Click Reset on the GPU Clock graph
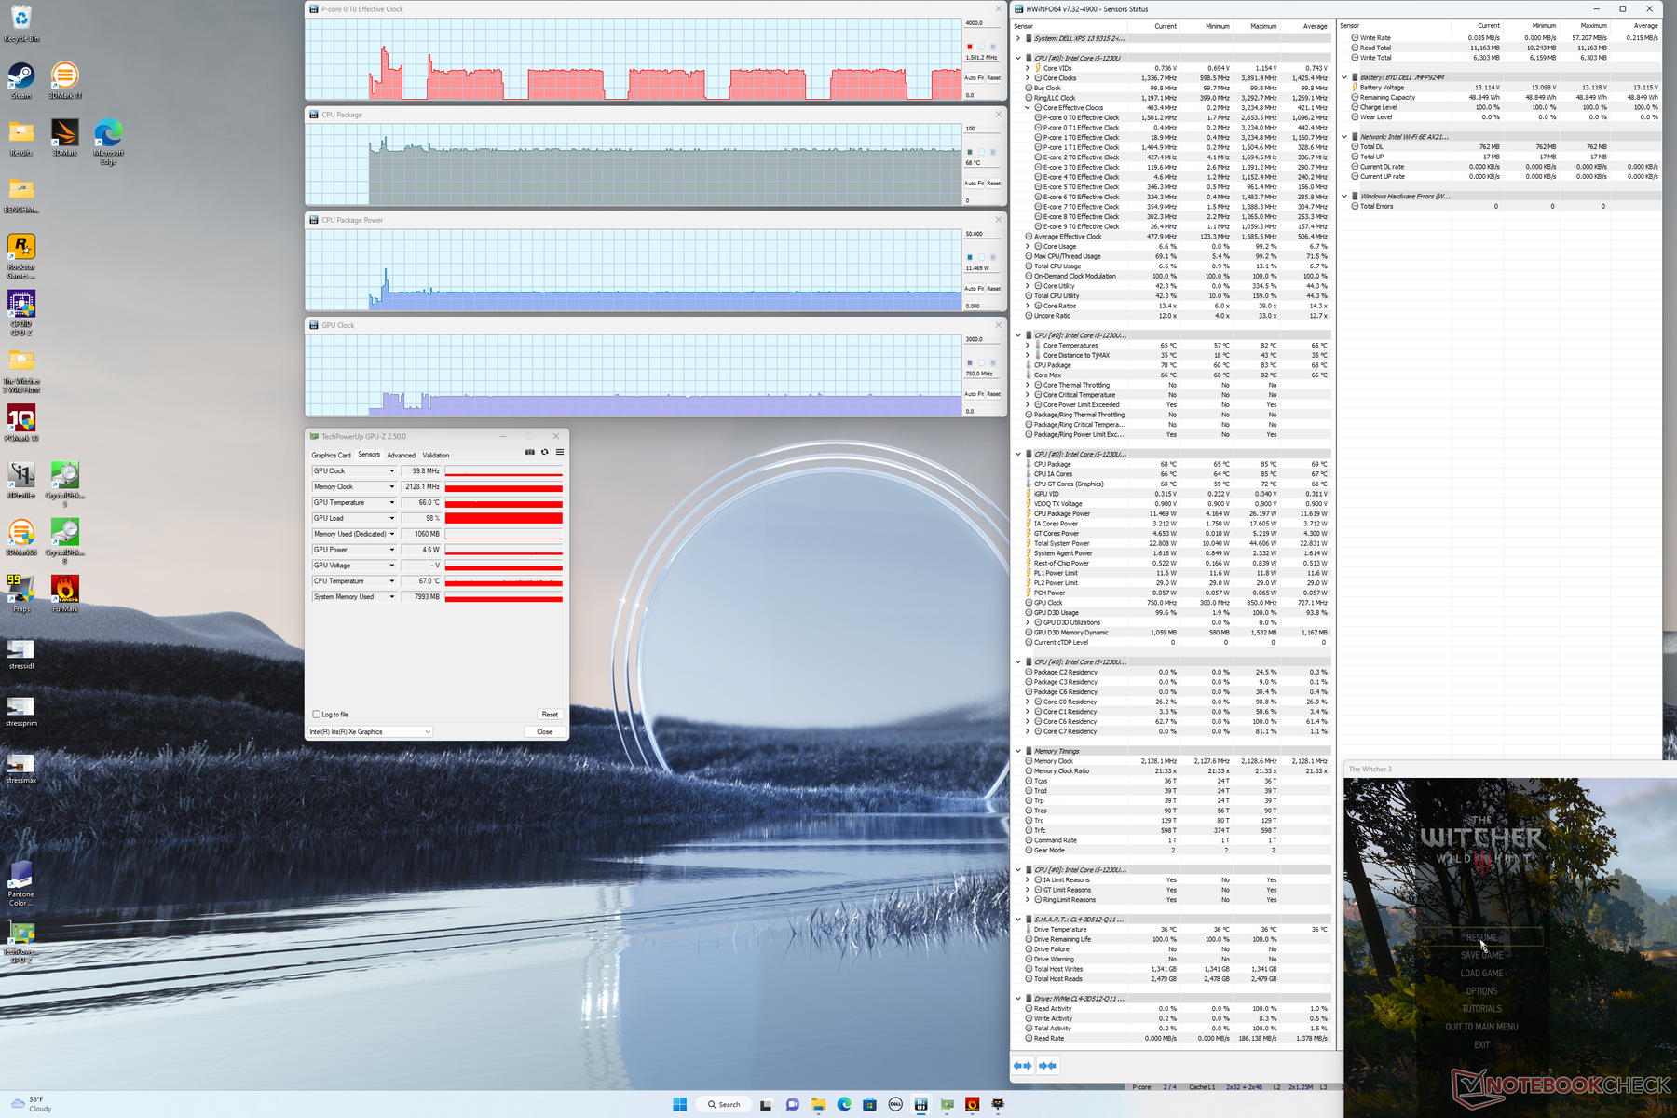1677x1118 pixels. [994, 394]
